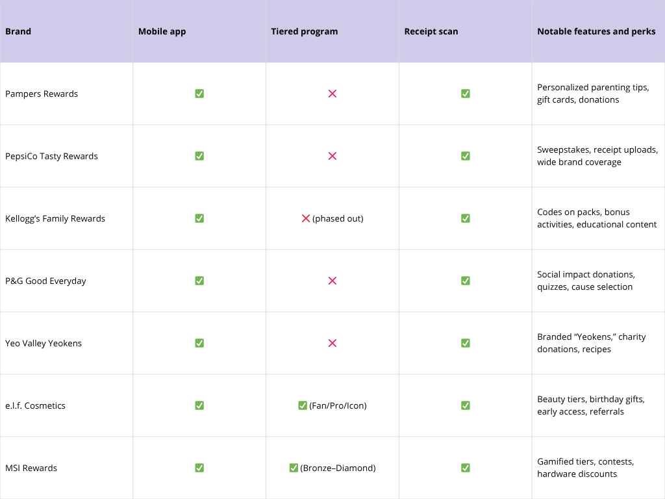Click the e.l.f. Cosmetics mobile app check
The width and height of the screenshot is (665, 499).
pyautogui.click(x=199, y=405)
